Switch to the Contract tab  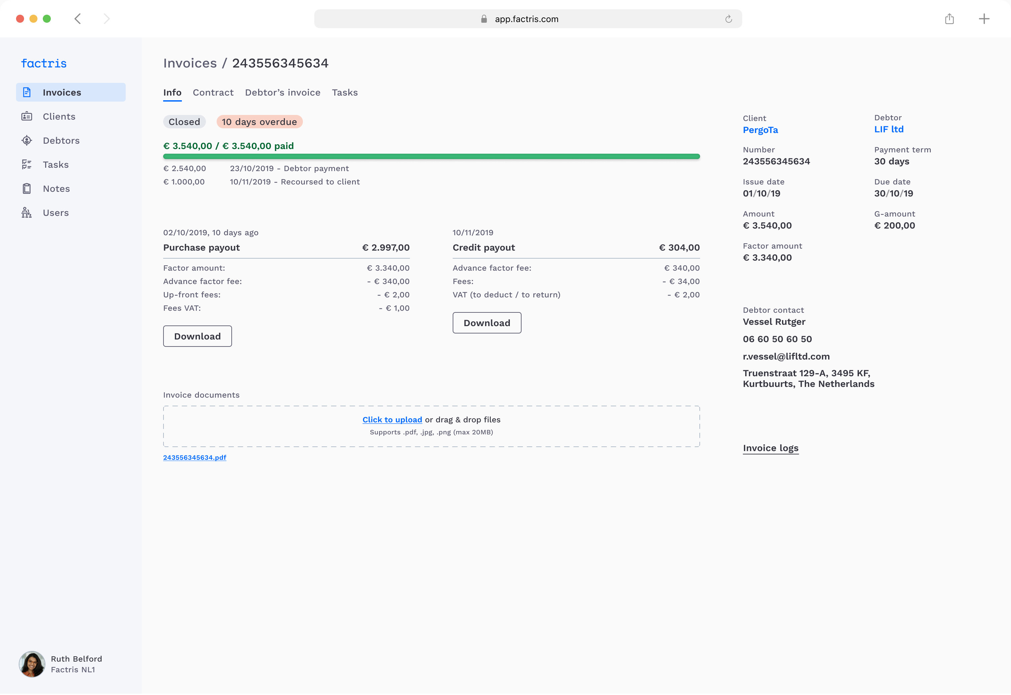click(x=213, y=92)
